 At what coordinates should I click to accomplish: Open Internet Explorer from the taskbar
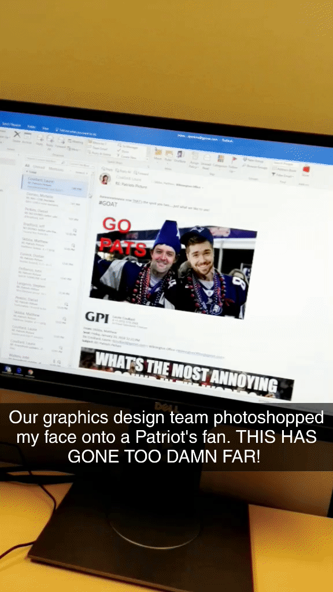coord(18,371)
